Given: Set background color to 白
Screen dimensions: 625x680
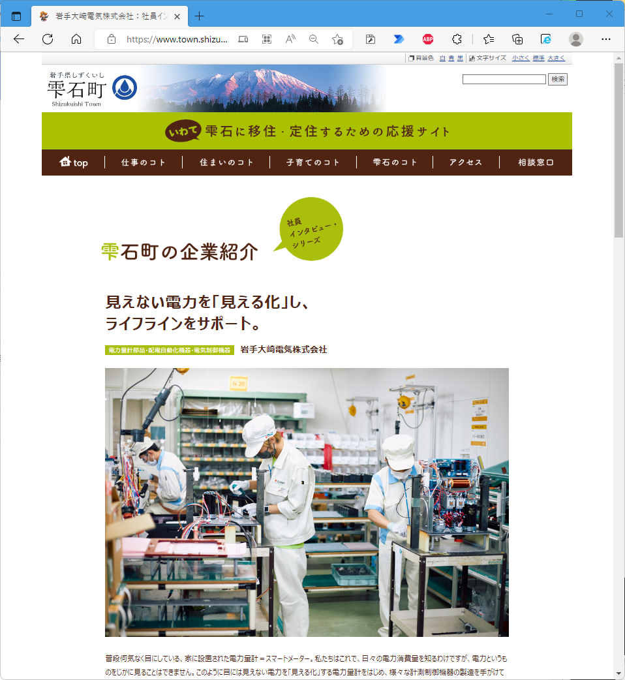Looking at the screenshot, I should tap(442, 58).
